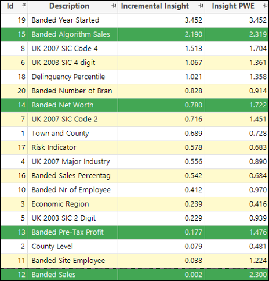
Task: Select the UK 2007 SIC Code 4 row
Action: (x=134, y=48)
